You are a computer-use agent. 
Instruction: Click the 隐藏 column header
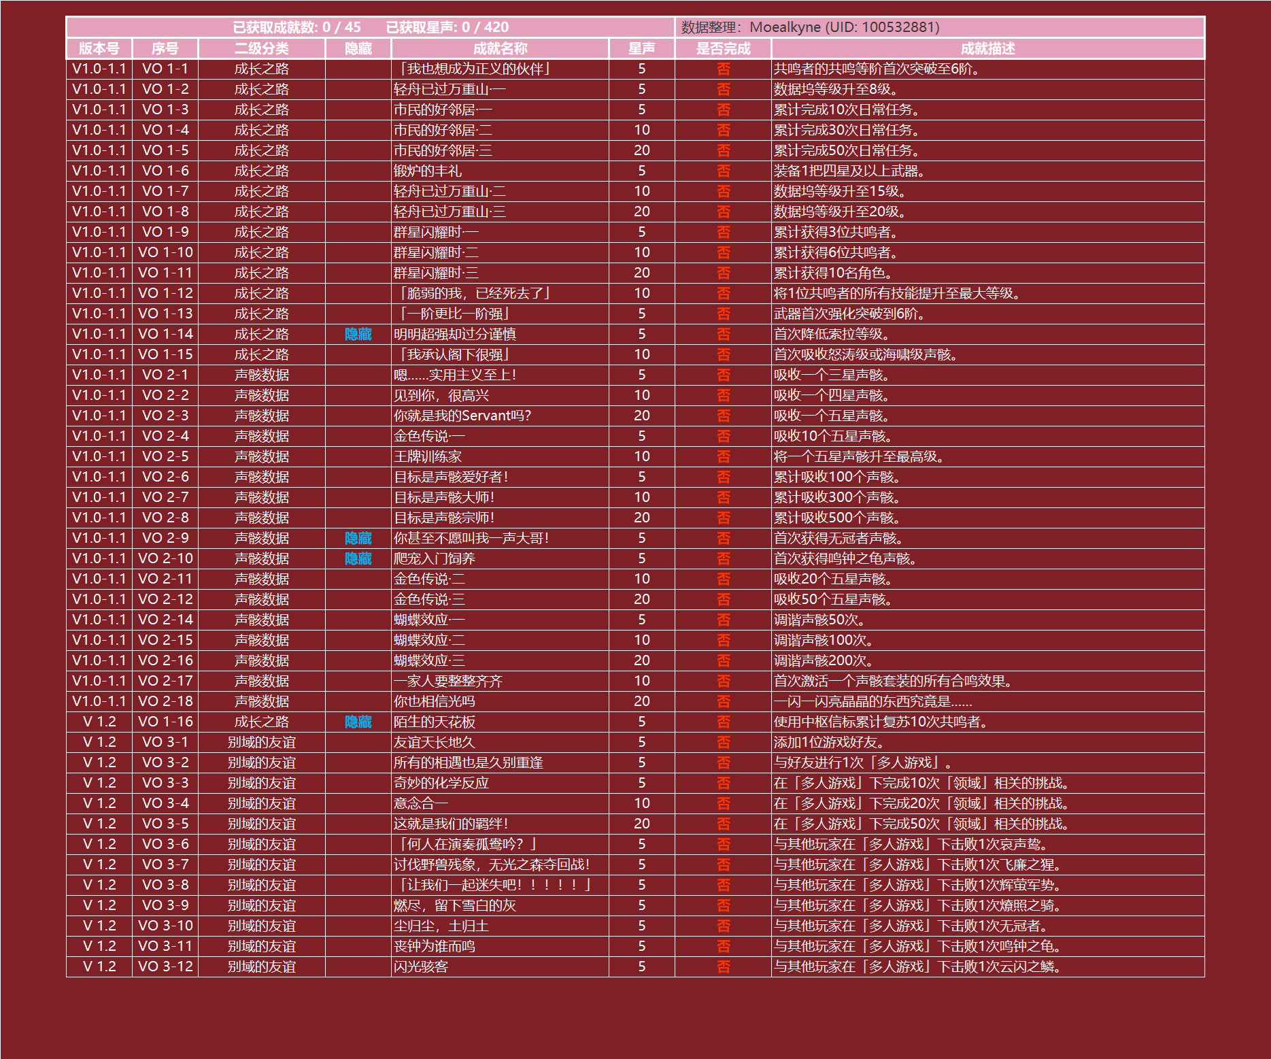[358, 48]
